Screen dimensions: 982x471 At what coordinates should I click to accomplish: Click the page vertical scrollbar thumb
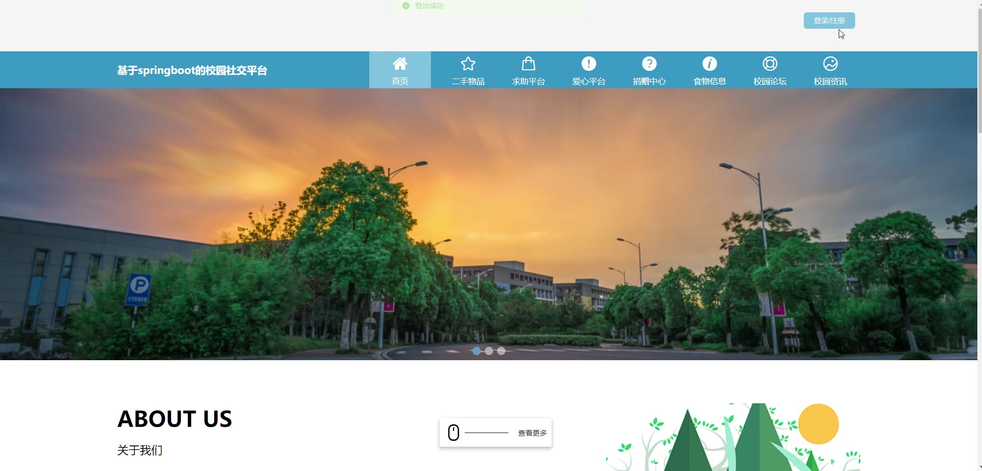pos(979,71)
